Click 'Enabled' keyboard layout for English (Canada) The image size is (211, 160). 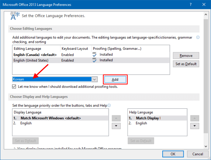pos(68,55)
